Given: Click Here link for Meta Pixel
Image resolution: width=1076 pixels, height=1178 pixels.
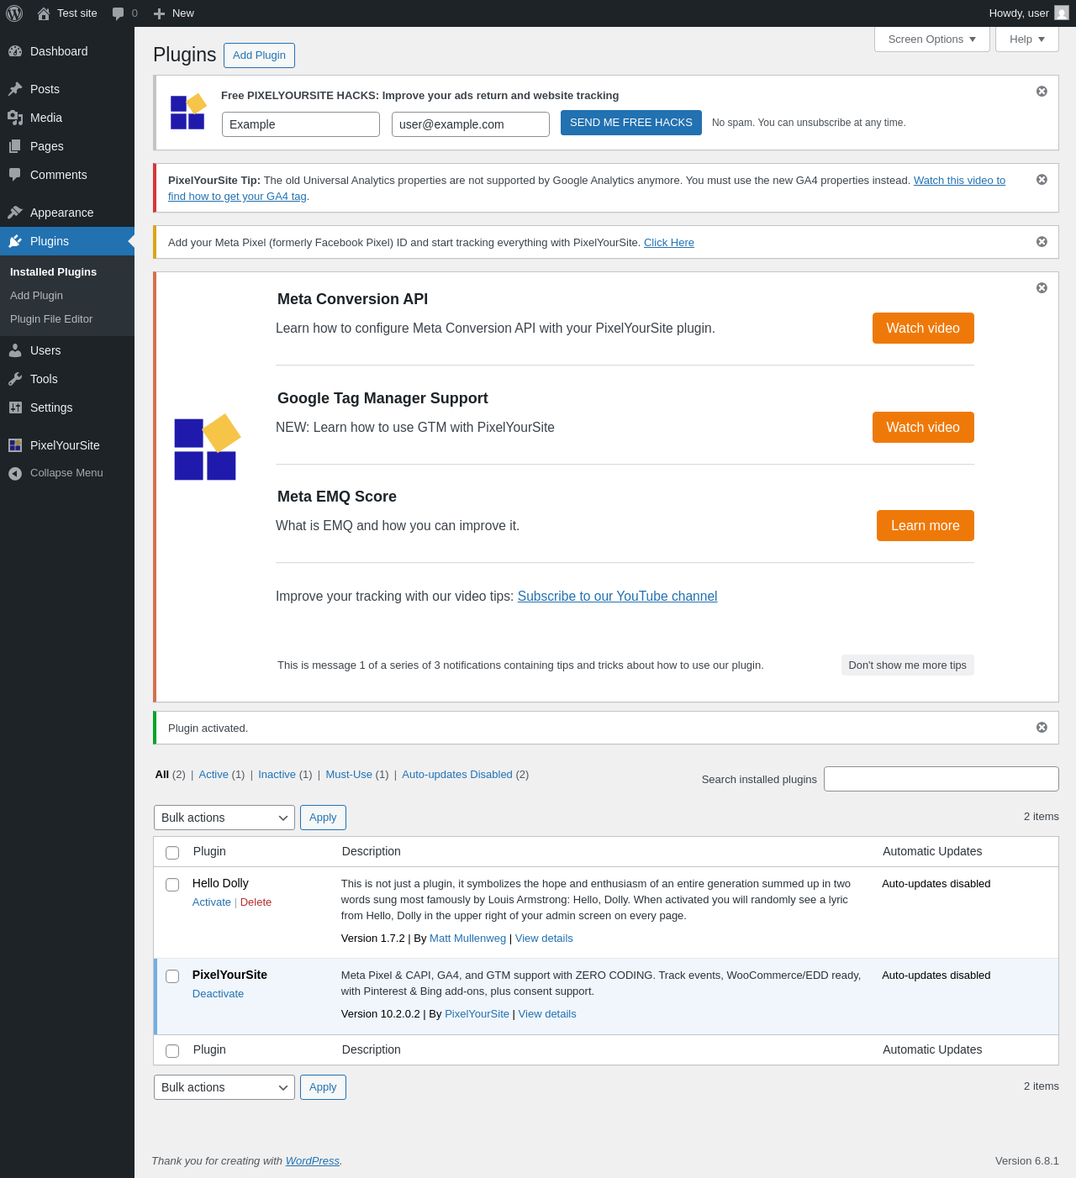Looking at the screenshot, I should (669, 243).
